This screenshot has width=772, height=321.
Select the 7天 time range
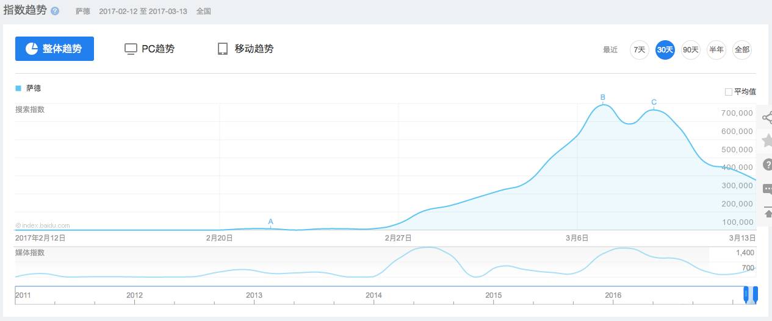tap(639, 50)
